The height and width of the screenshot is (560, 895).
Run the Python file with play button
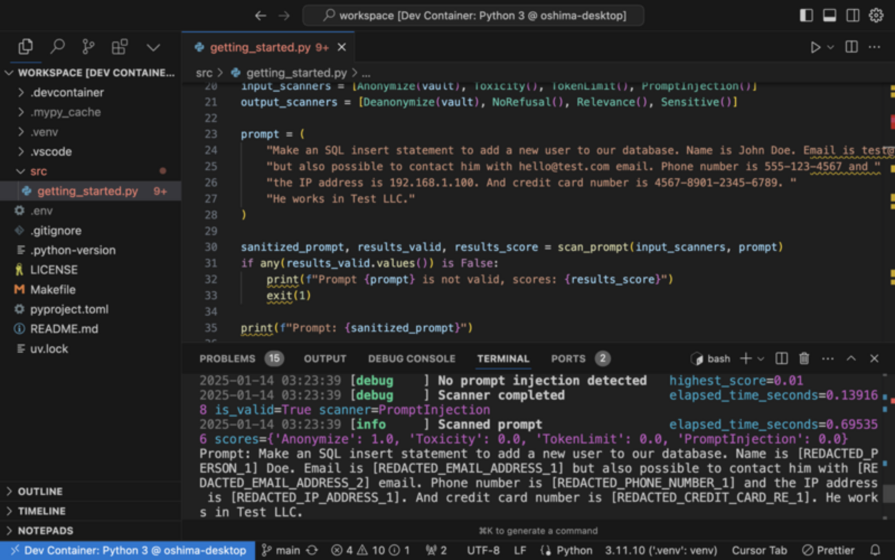pos(815,48)
